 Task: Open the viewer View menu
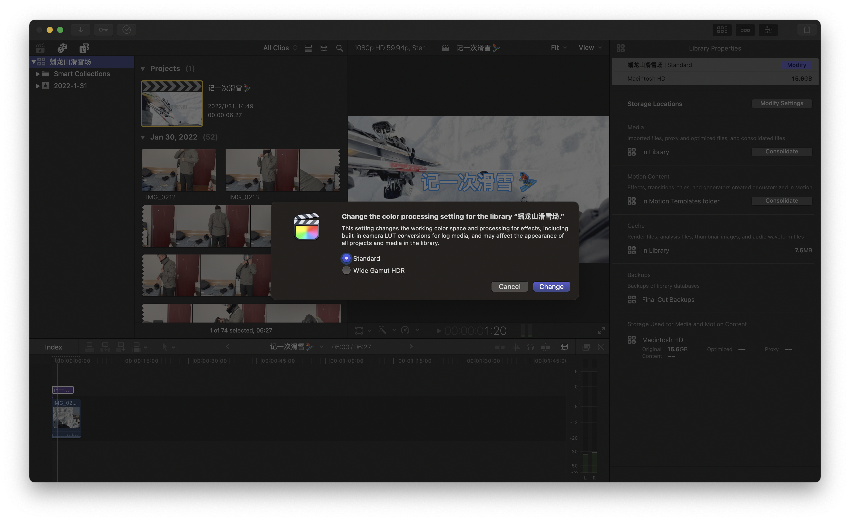click(x=590, y=48)
